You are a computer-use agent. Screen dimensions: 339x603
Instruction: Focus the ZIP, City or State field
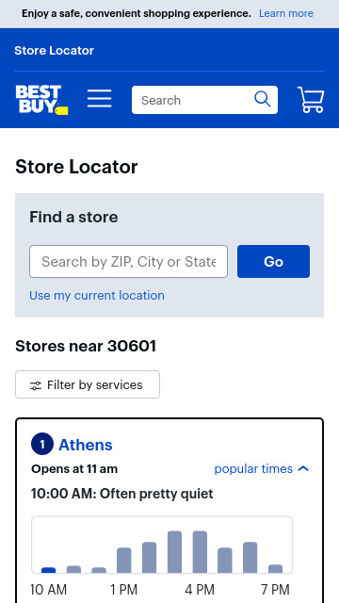point(128,262)
